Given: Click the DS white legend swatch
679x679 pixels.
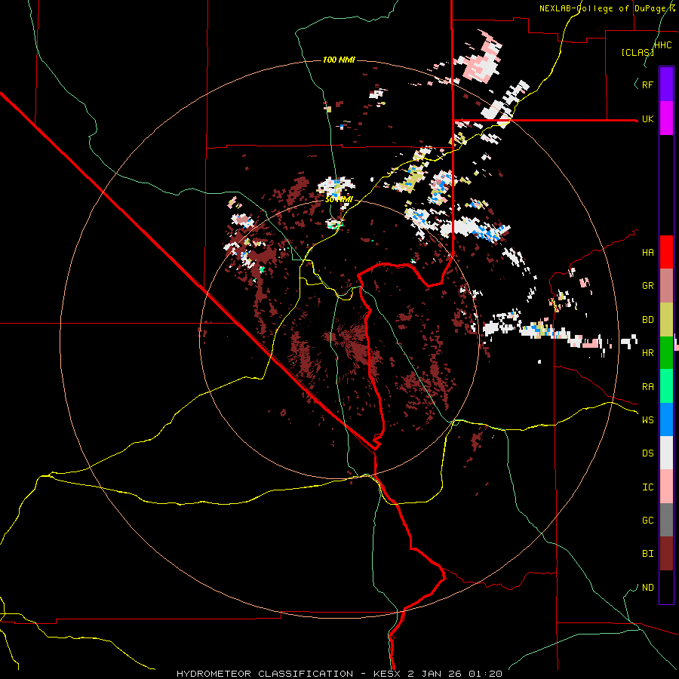Looking at the screenshot, I should [x=666, y=453].
